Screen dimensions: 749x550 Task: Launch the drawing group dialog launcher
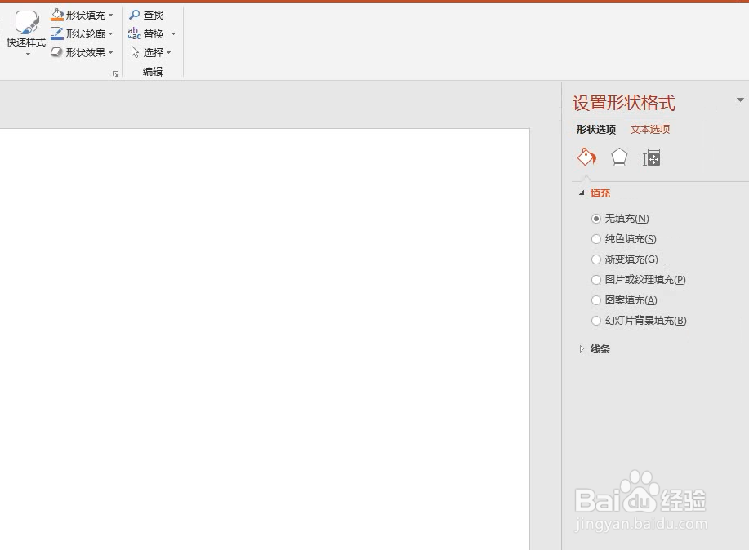coord(115,74)
